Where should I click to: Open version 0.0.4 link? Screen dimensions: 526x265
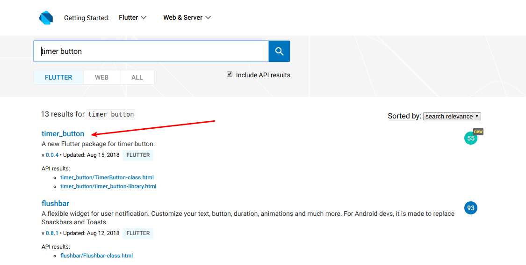pyautogui.click(x=52, y=155)
